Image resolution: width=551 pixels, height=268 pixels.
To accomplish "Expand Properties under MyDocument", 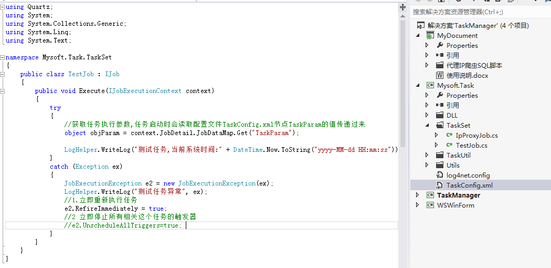I will 427,45.
